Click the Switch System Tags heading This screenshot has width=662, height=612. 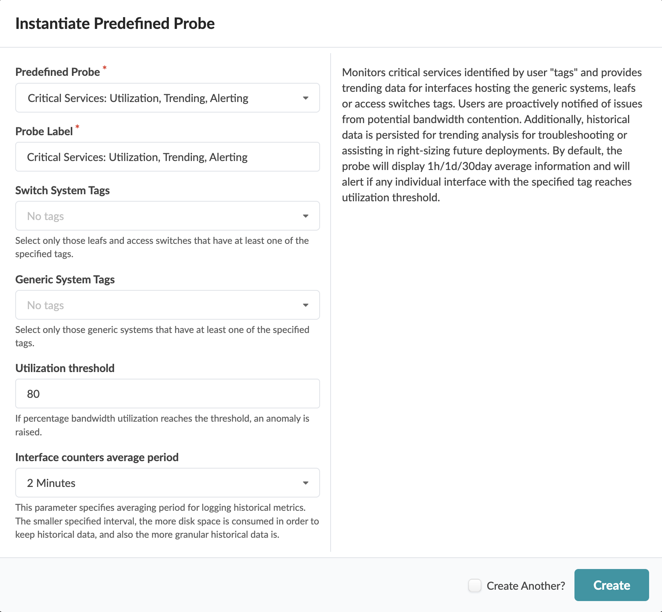coord(63,191)
